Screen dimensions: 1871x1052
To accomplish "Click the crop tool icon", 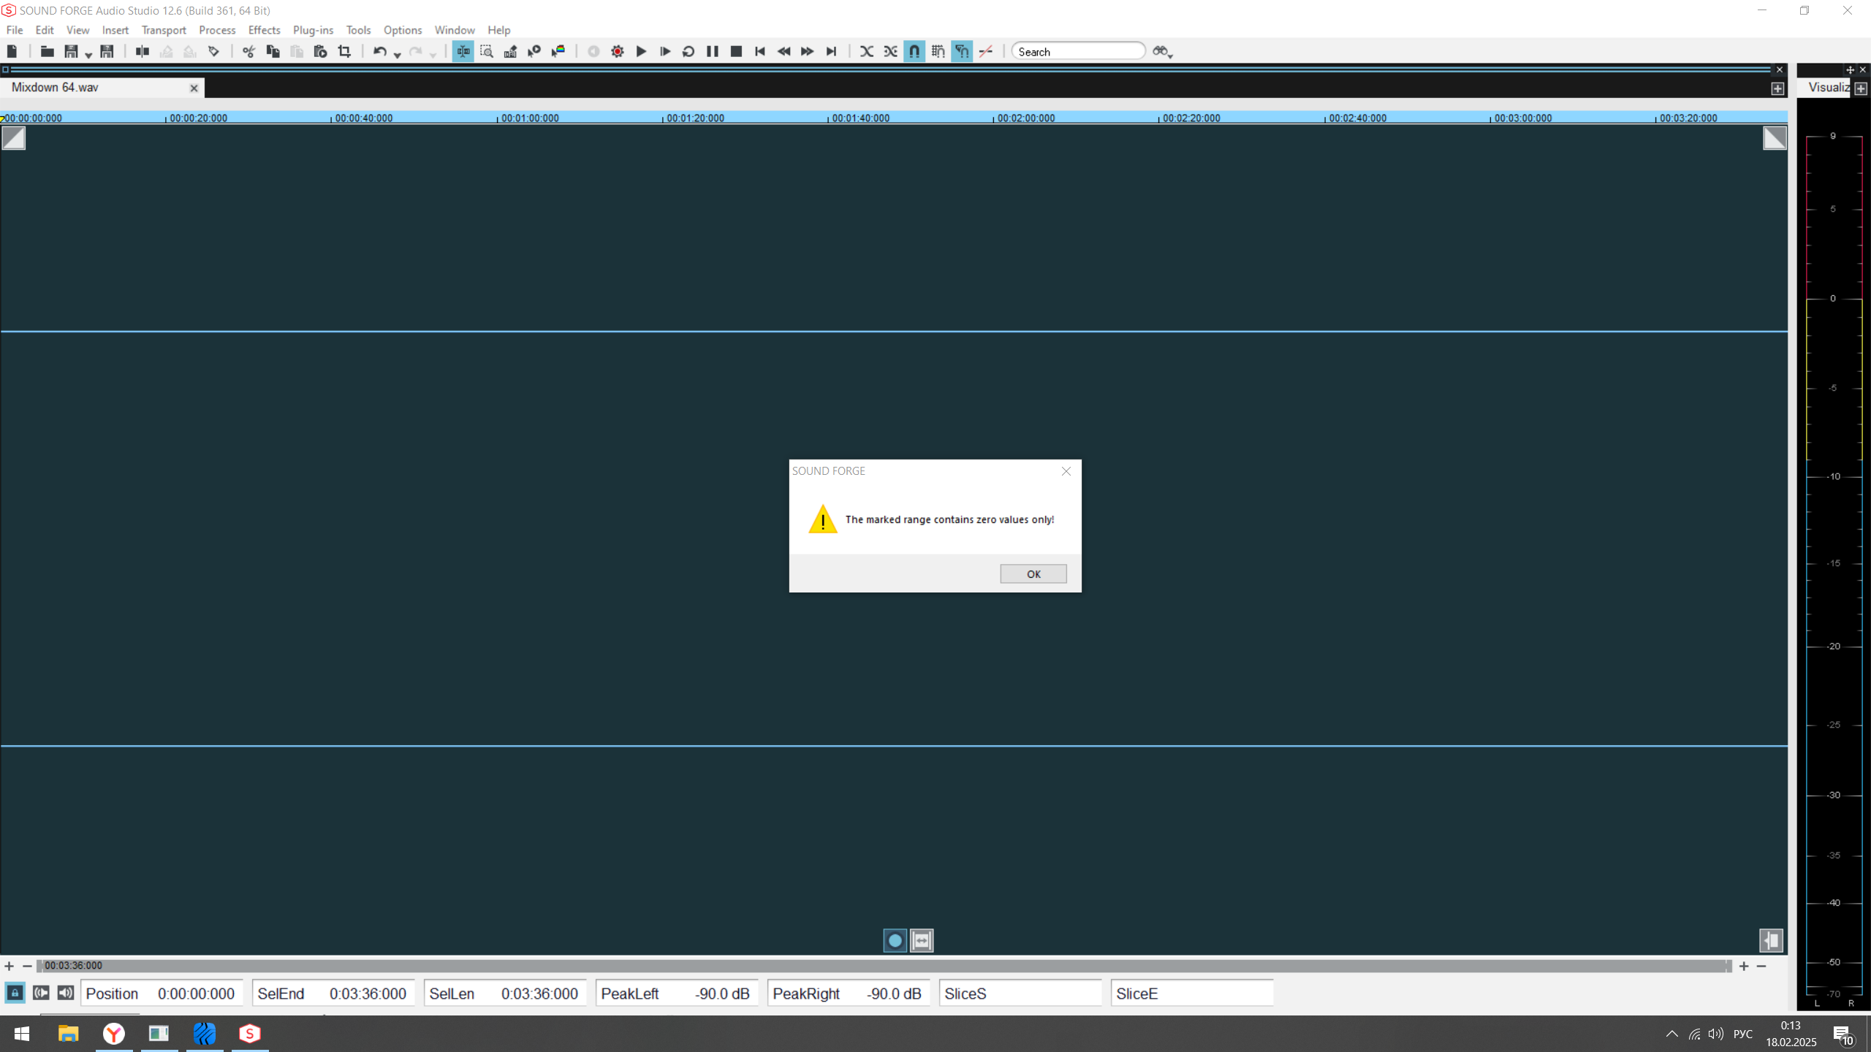I will click(344, 51).
